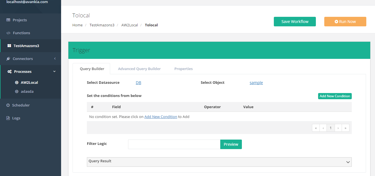Click the Functions code icon
Screen dimensions: 375x176
pos(8,33)
